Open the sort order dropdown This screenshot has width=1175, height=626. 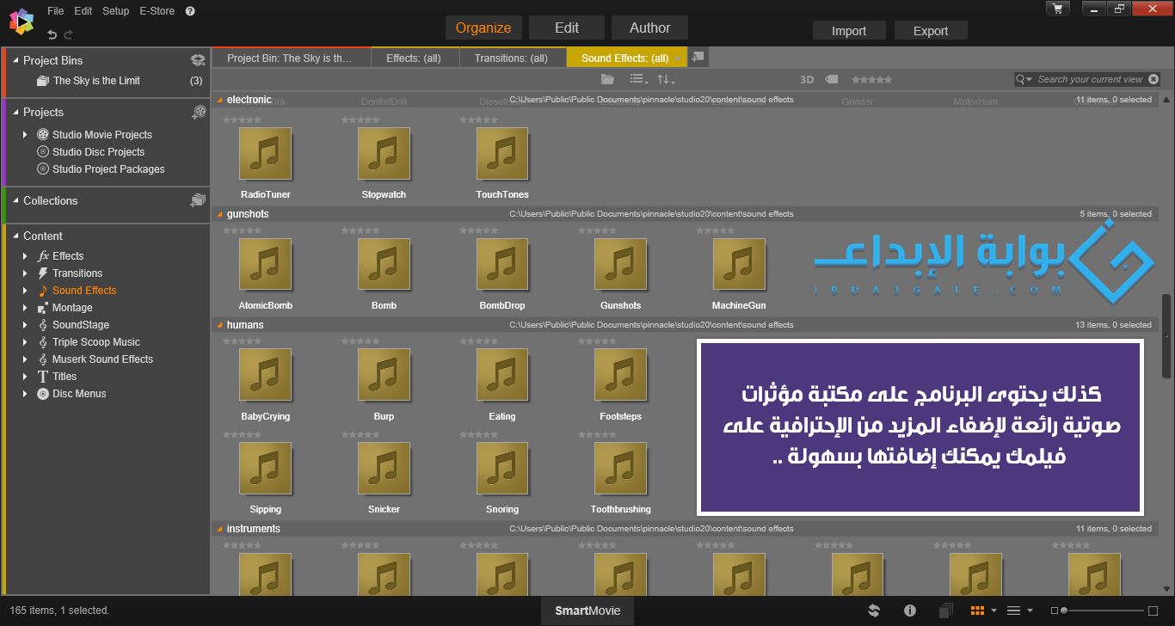tap(666, 79)
